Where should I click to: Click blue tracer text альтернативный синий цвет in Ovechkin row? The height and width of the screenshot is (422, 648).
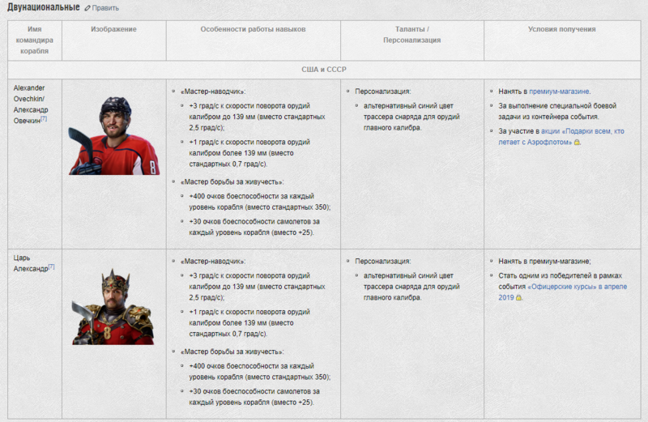[x=411, y=117]
